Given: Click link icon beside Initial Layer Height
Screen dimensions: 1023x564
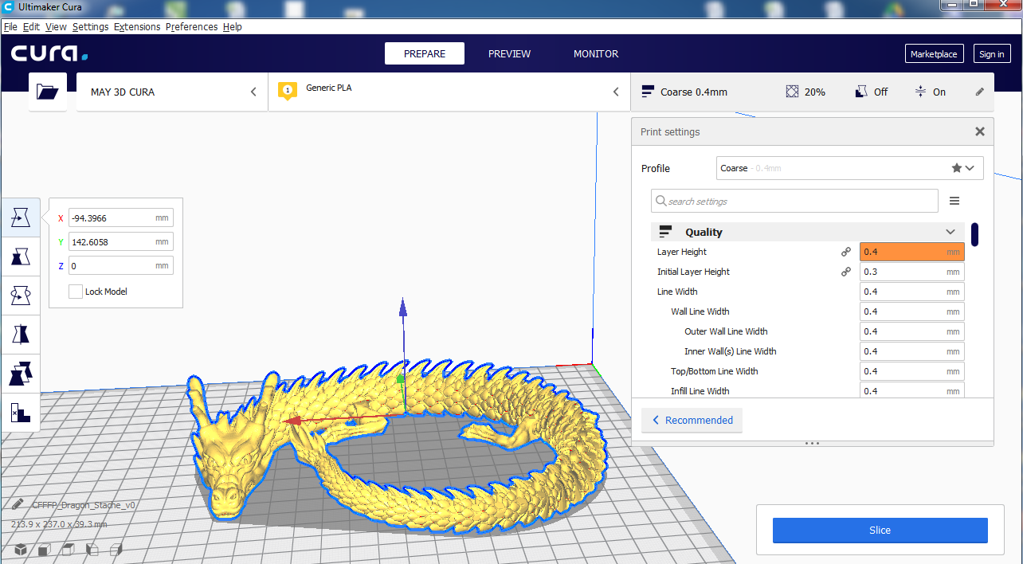Looking at the screenshot, I should (x=846, y=272).
